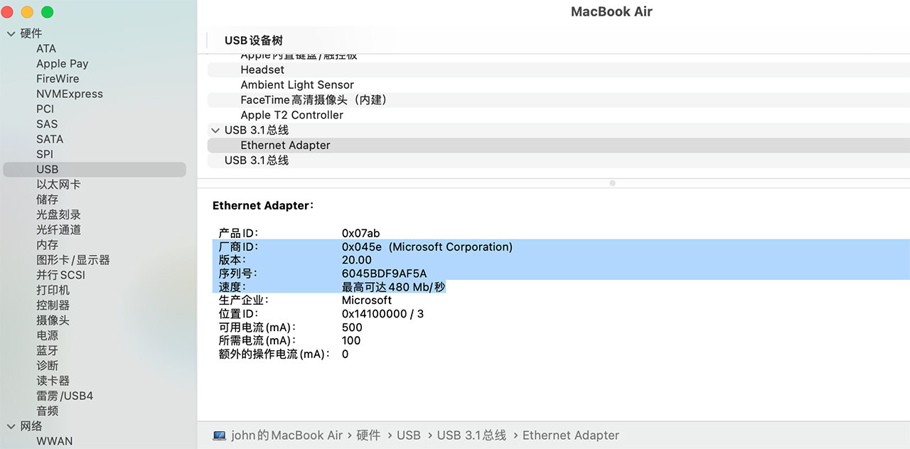Viewport: 910px width, 449px height.
Task: Open the 图形卡/显示器 category
Action: [73, 260]
